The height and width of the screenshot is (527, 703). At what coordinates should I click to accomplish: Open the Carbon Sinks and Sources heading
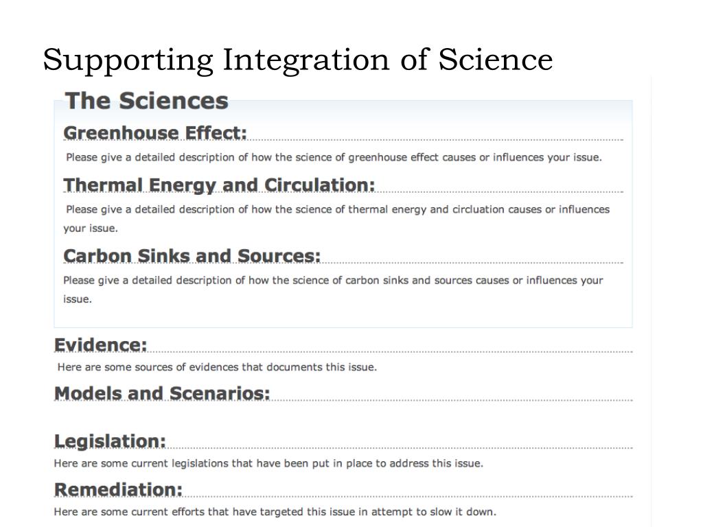coord(192,256)
